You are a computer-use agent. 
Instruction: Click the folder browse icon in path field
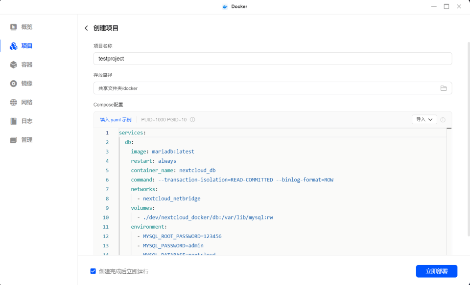(x=444, y=88)
